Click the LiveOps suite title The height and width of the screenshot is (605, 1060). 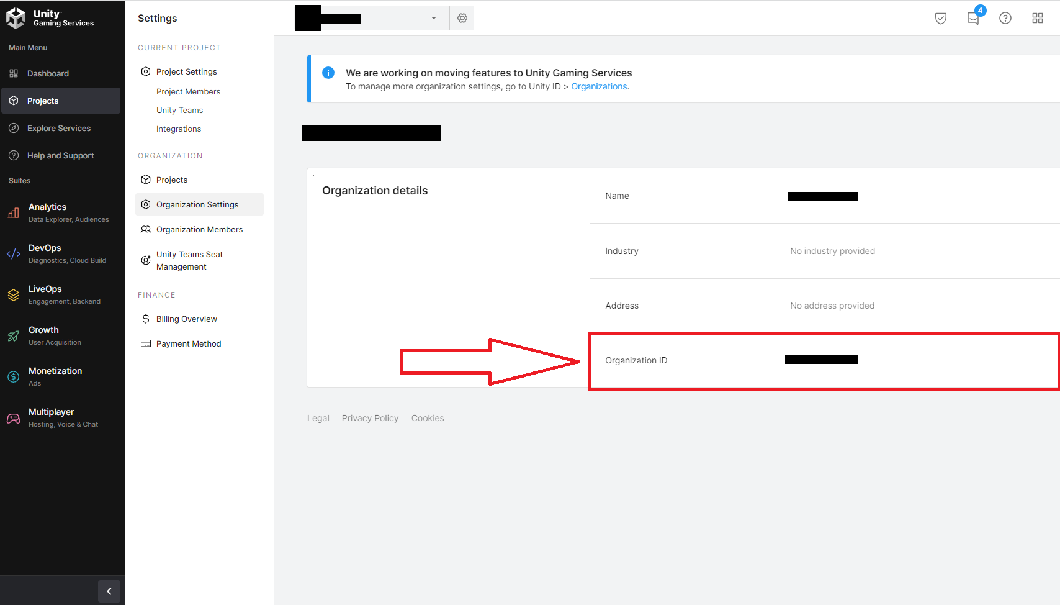coord(45,289)
